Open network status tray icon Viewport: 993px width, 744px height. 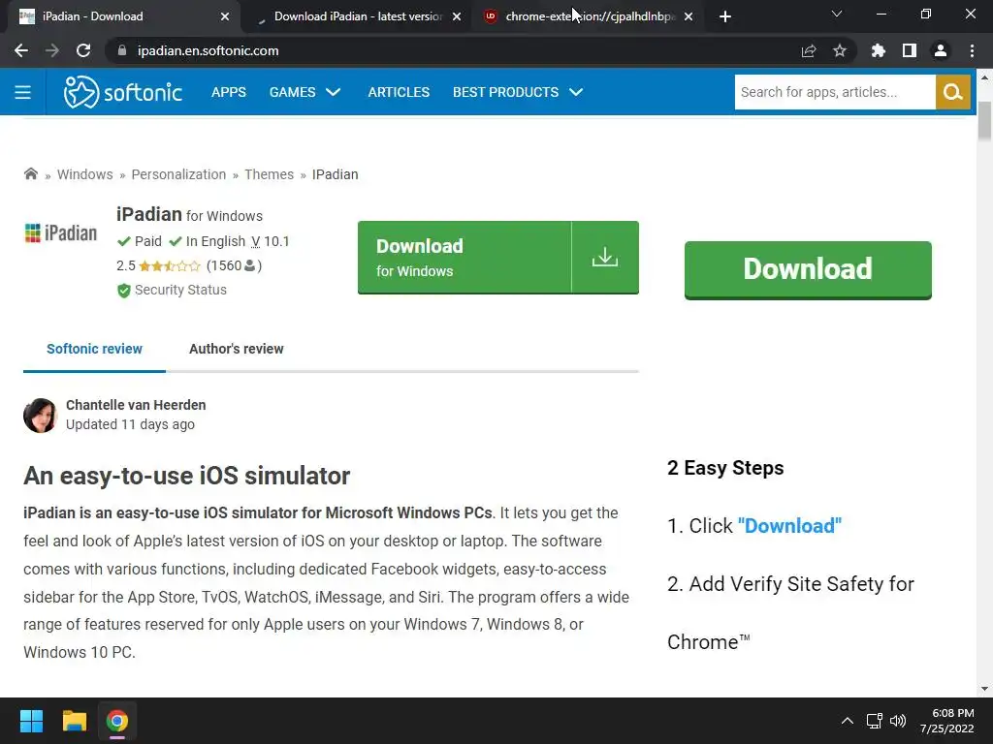(875, 721)
